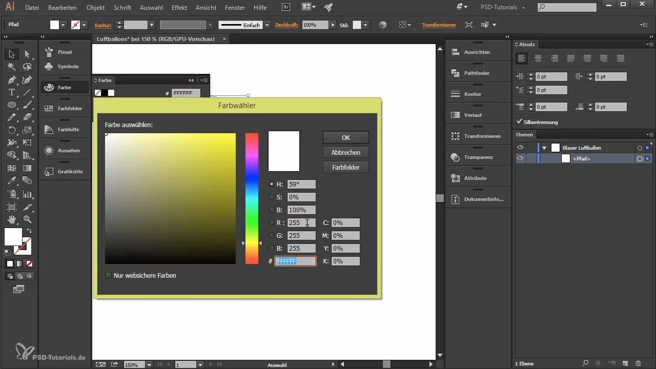Select the Line Segment tool
Viewport: 656px width, 369px height.
(x=27, y=92)
